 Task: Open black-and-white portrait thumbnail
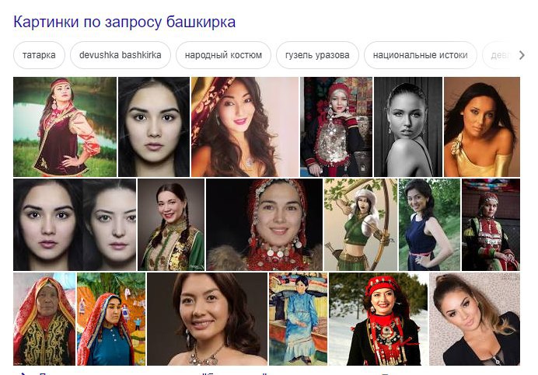point(408,127)
